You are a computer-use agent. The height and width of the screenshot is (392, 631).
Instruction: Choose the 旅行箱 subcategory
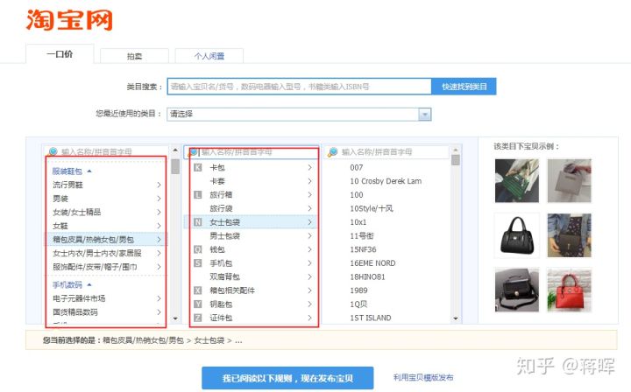pyautogui.click(x=252, y=195)
